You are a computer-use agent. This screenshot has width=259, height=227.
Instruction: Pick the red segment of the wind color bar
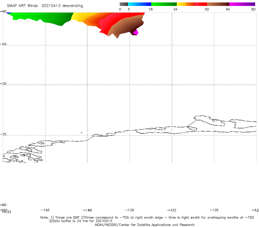coord(201,4)
